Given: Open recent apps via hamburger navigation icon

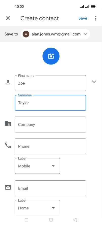Looking at the screenshot, I should [27, 220].
